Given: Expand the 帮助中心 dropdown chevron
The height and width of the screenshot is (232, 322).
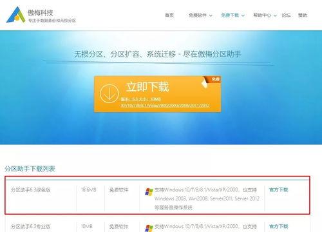Looking at the screenshot, I should [275, 15].
